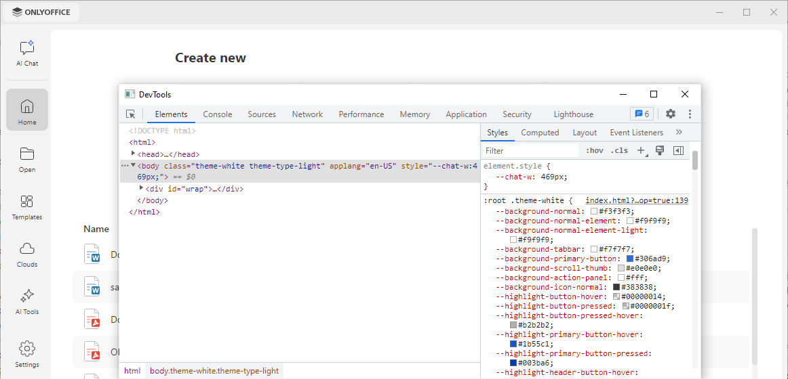Open swatch for --background-scroll-thumb #e0e0e0

[620, 268]
